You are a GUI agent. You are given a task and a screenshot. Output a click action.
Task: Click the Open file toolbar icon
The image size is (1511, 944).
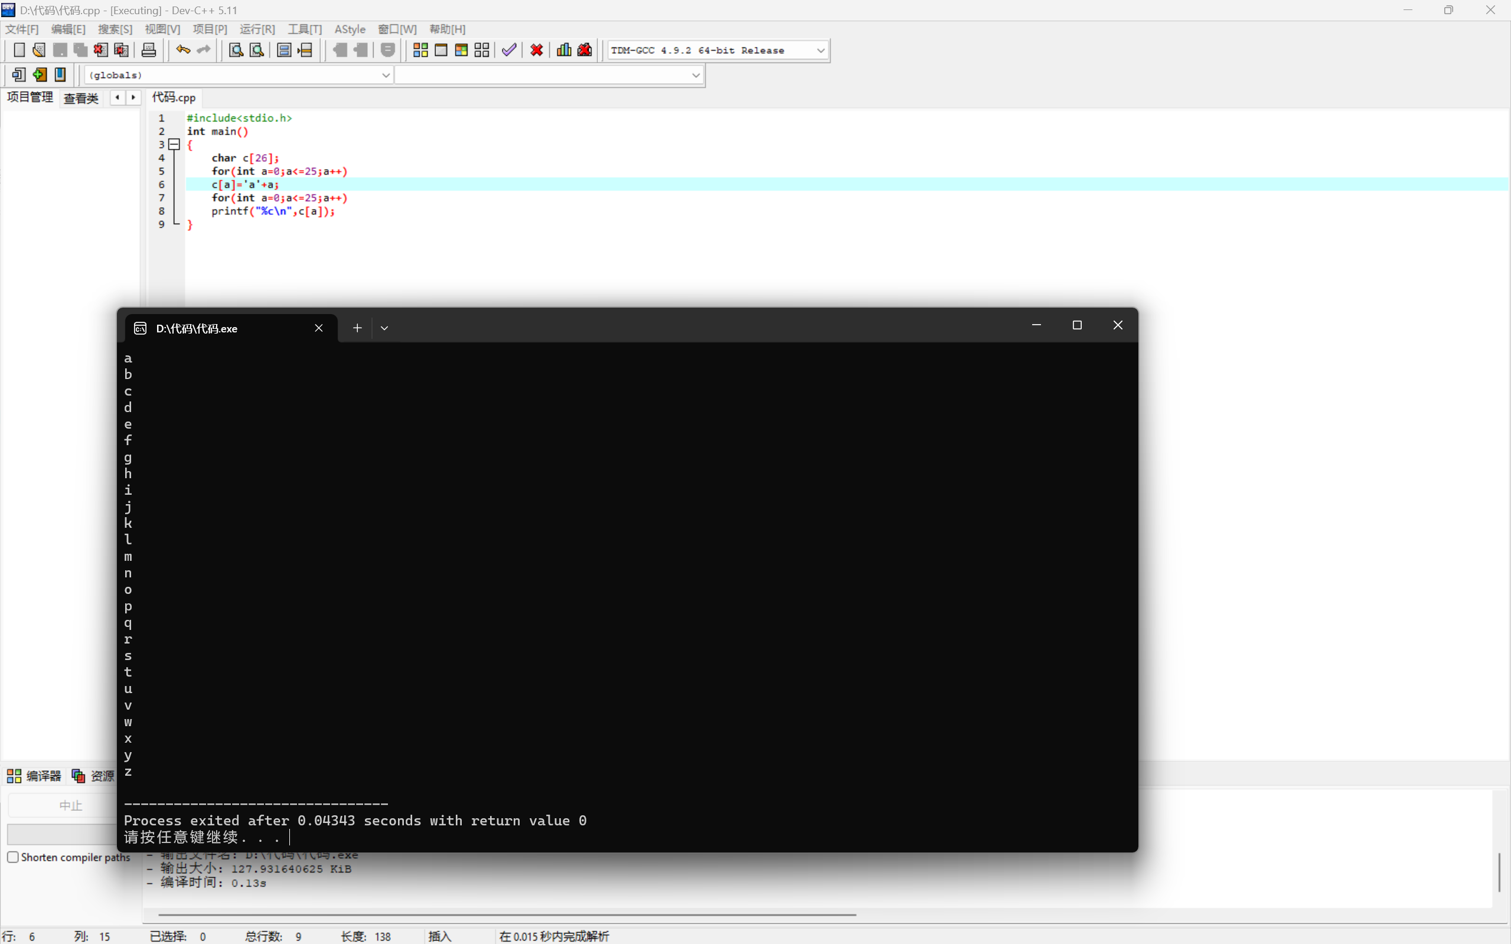[39, 50]
